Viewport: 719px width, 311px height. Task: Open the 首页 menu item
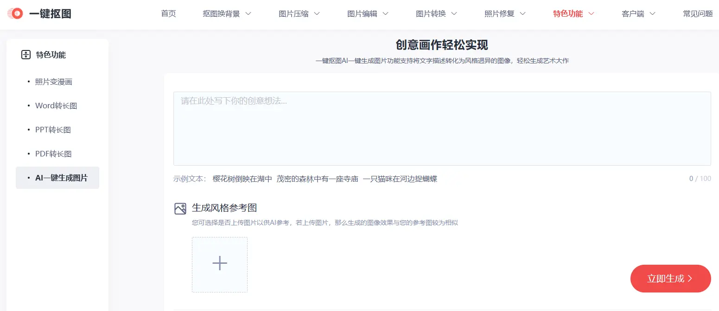click(168, 14)
